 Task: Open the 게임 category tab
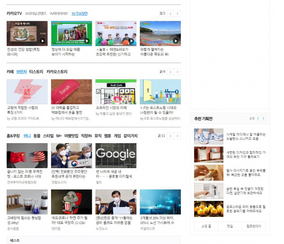pyautogui.click(x=117, y=136)
